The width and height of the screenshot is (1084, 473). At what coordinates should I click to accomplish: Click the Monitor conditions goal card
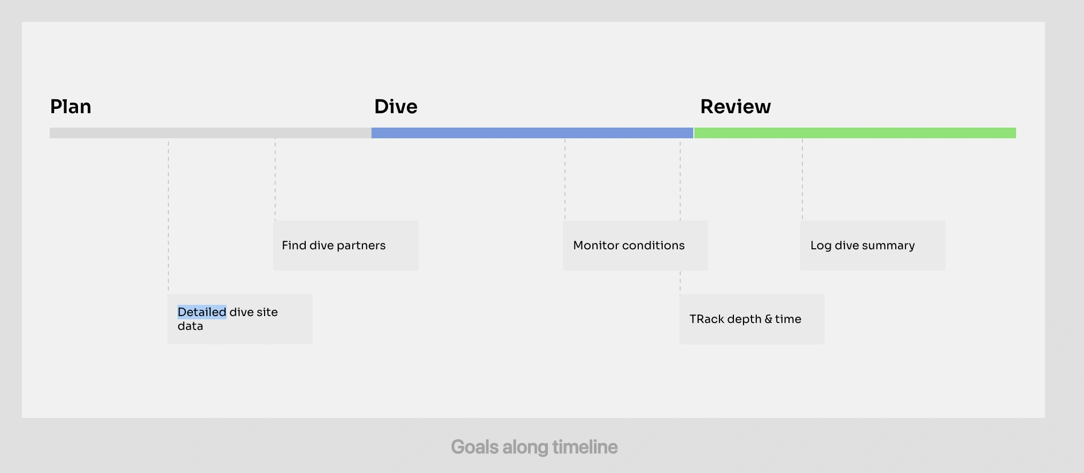(635, 246)
